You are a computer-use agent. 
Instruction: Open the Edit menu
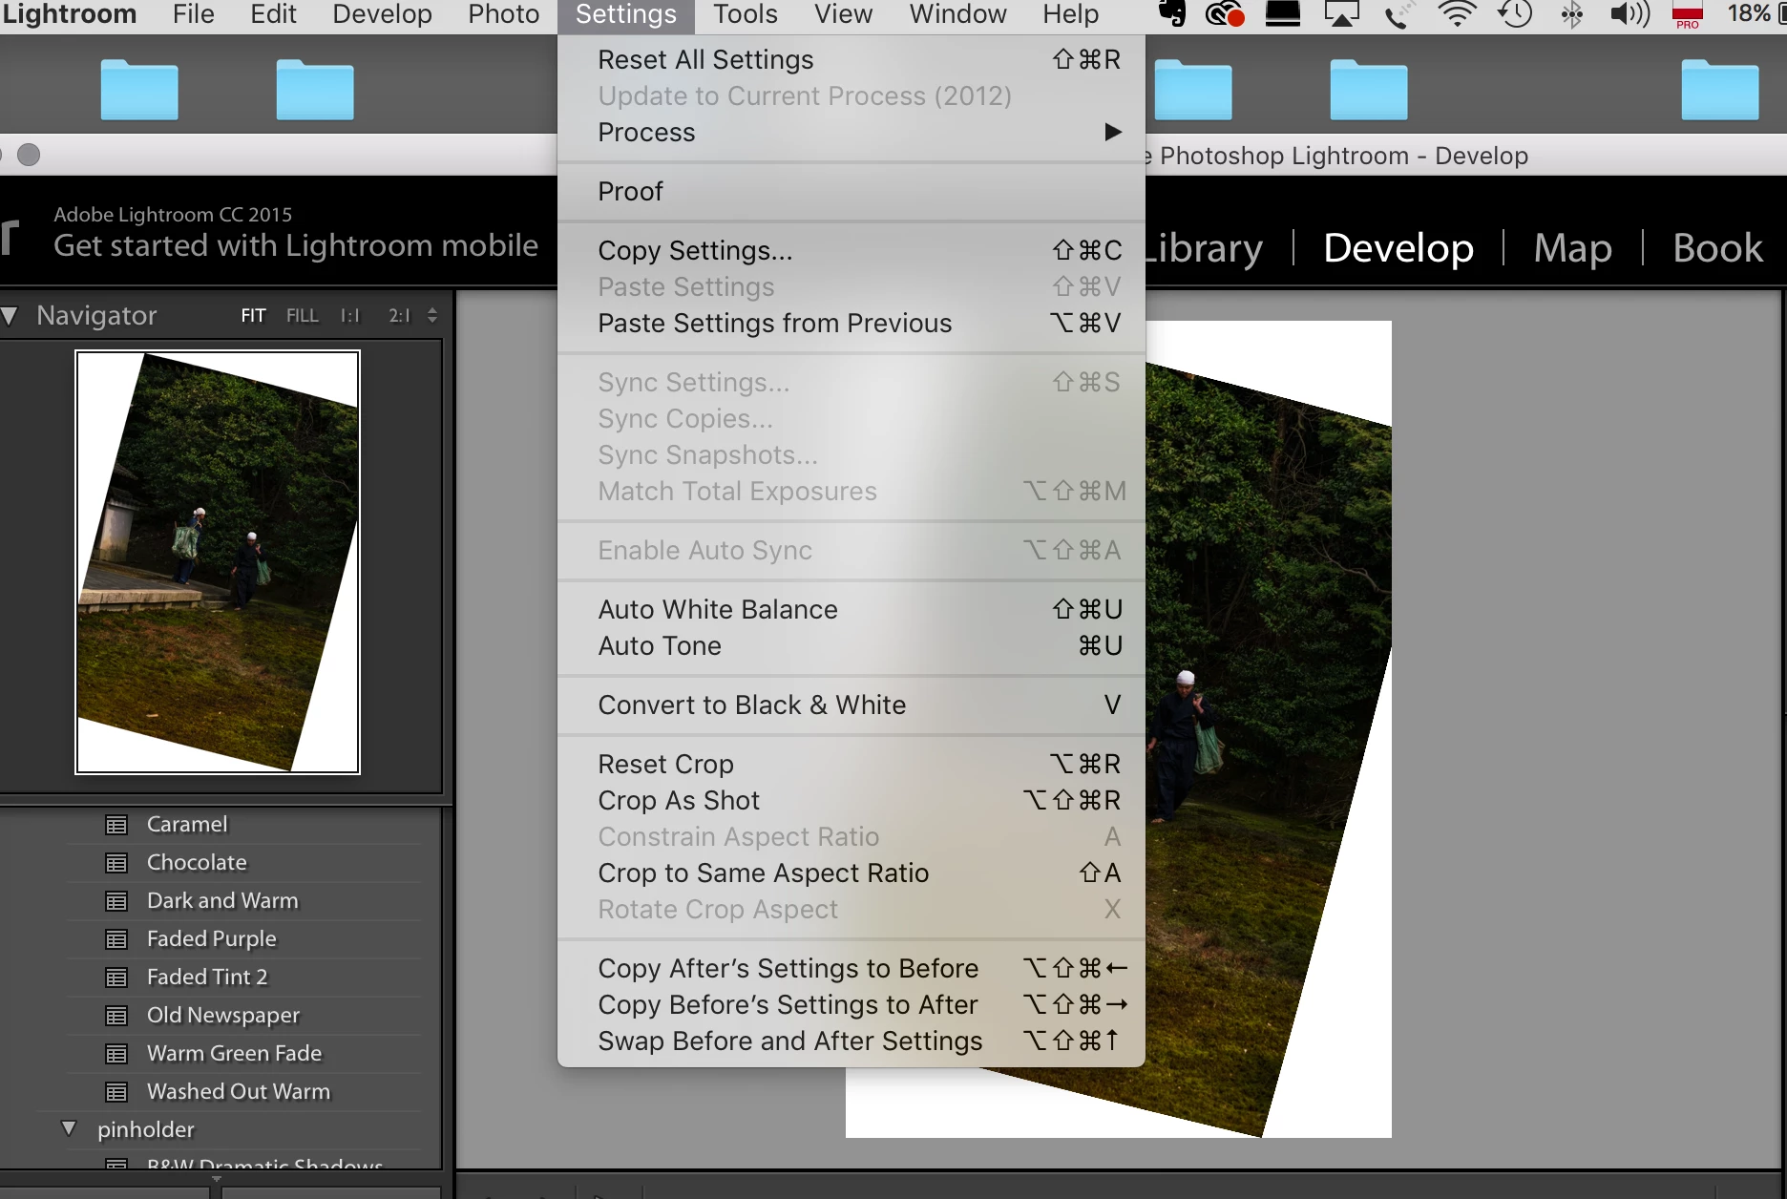(x=273, y=14)
